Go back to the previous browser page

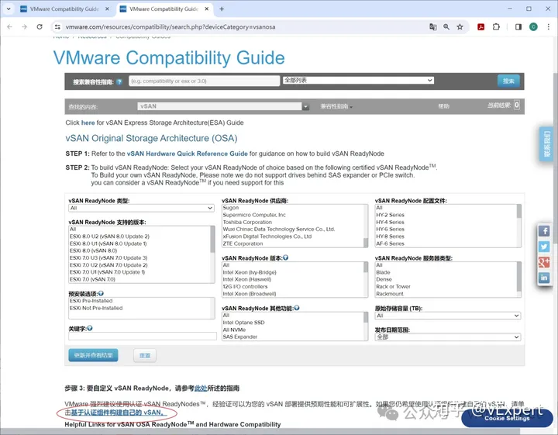tap(9, 26)
